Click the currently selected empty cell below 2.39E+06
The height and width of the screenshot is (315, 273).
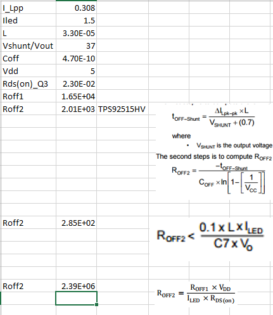pos(77,299)
